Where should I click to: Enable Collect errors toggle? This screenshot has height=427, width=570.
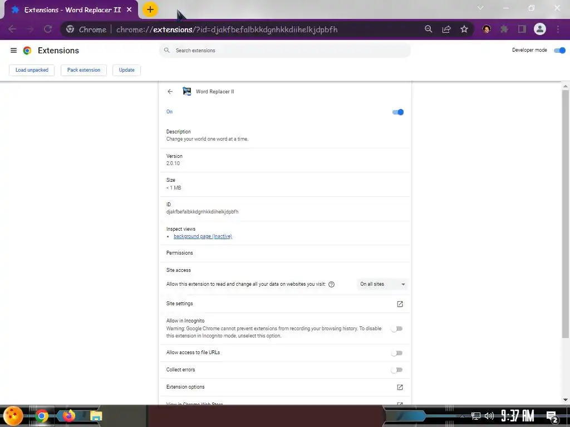396,370
